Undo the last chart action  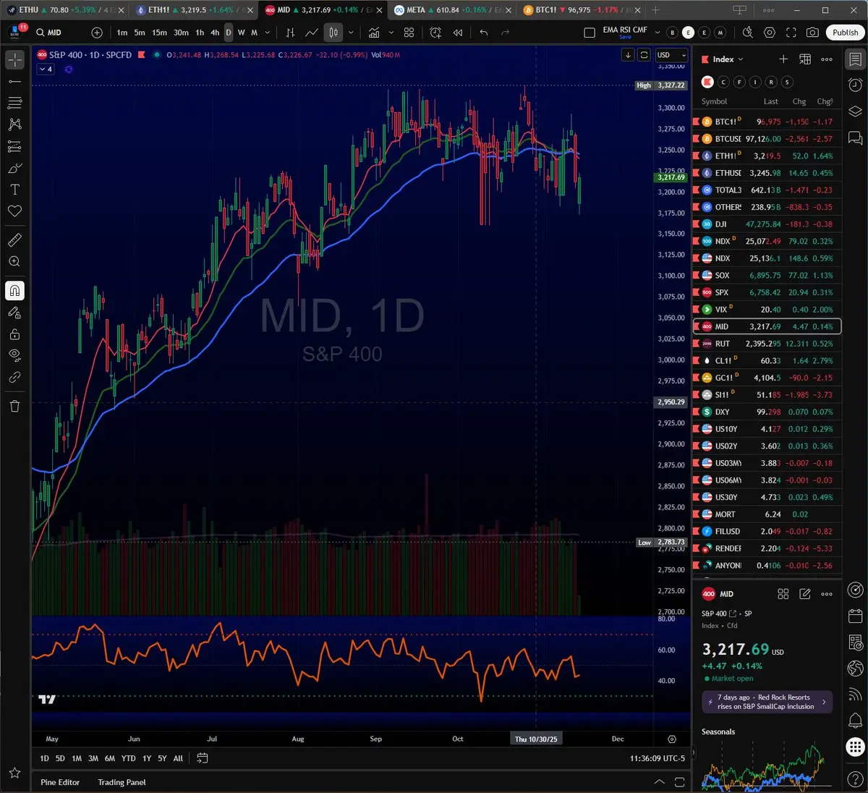click(484, 33)
